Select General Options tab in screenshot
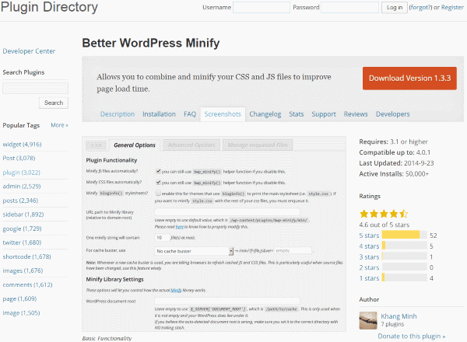Image resolution: width=467 pixels, height=342 pixels. [135, 145]
